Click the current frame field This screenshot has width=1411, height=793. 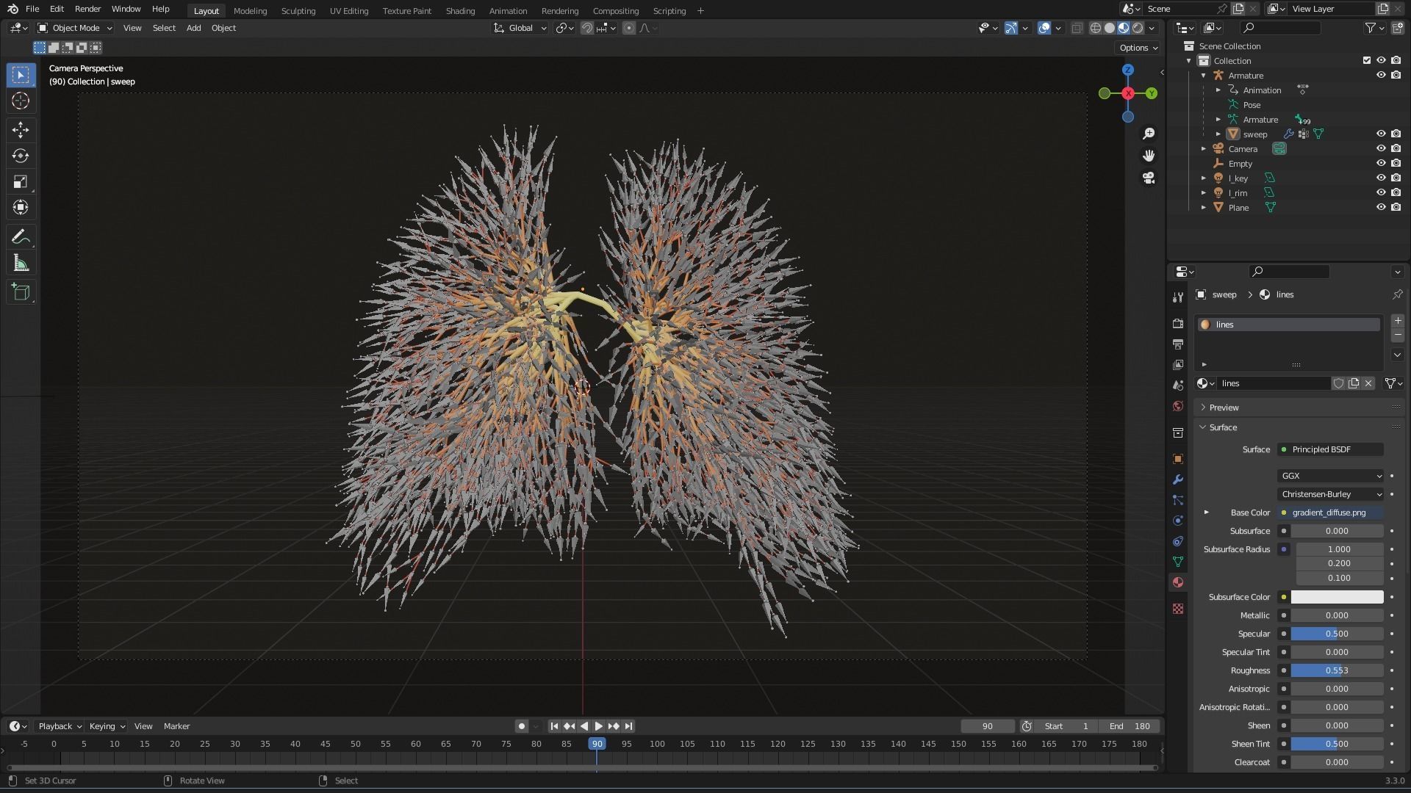[x=988, y=726]
